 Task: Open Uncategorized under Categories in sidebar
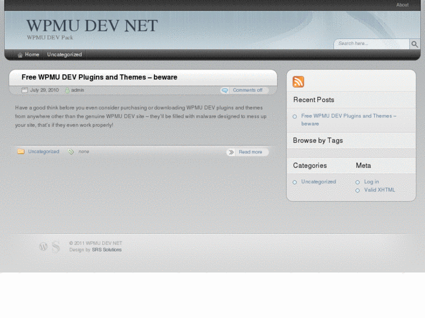[x=319, y=182]
